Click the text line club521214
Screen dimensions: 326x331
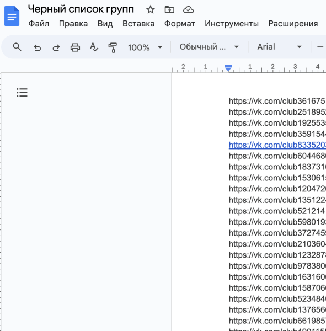277,211
